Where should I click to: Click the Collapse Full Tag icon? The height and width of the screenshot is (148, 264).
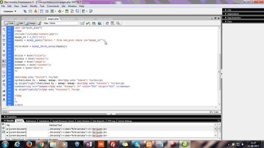pyautogui.click(x=4, y=36)
